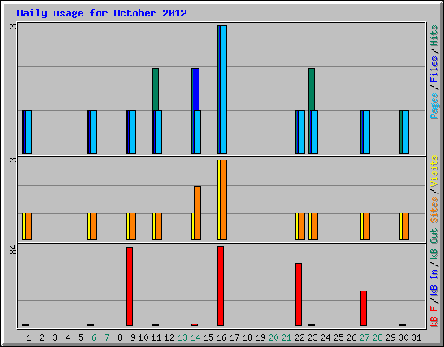
Task: Click the tall yellow Visits bar for day 16
Action: [x=219, y=200]
